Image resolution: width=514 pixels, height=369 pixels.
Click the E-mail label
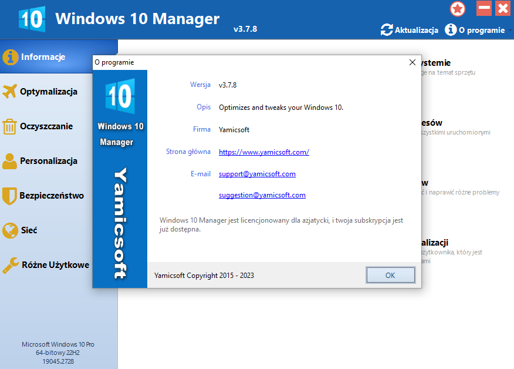[201, 174]
